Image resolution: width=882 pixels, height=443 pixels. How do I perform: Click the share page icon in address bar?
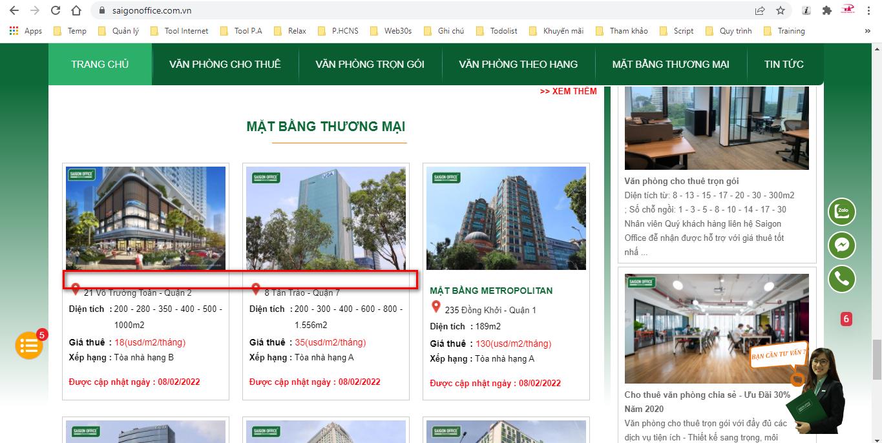coord(760,10)
